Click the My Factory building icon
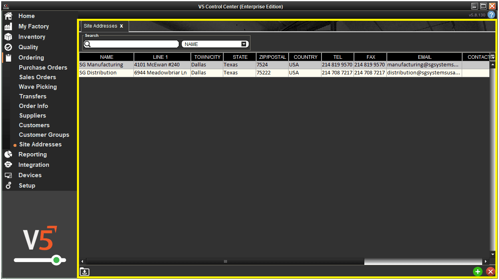 click(x=8, y=26)
